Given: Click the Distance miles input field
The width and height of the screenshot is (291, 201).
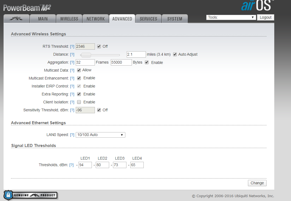Looking at the screenshot, I should pos(136,54).
